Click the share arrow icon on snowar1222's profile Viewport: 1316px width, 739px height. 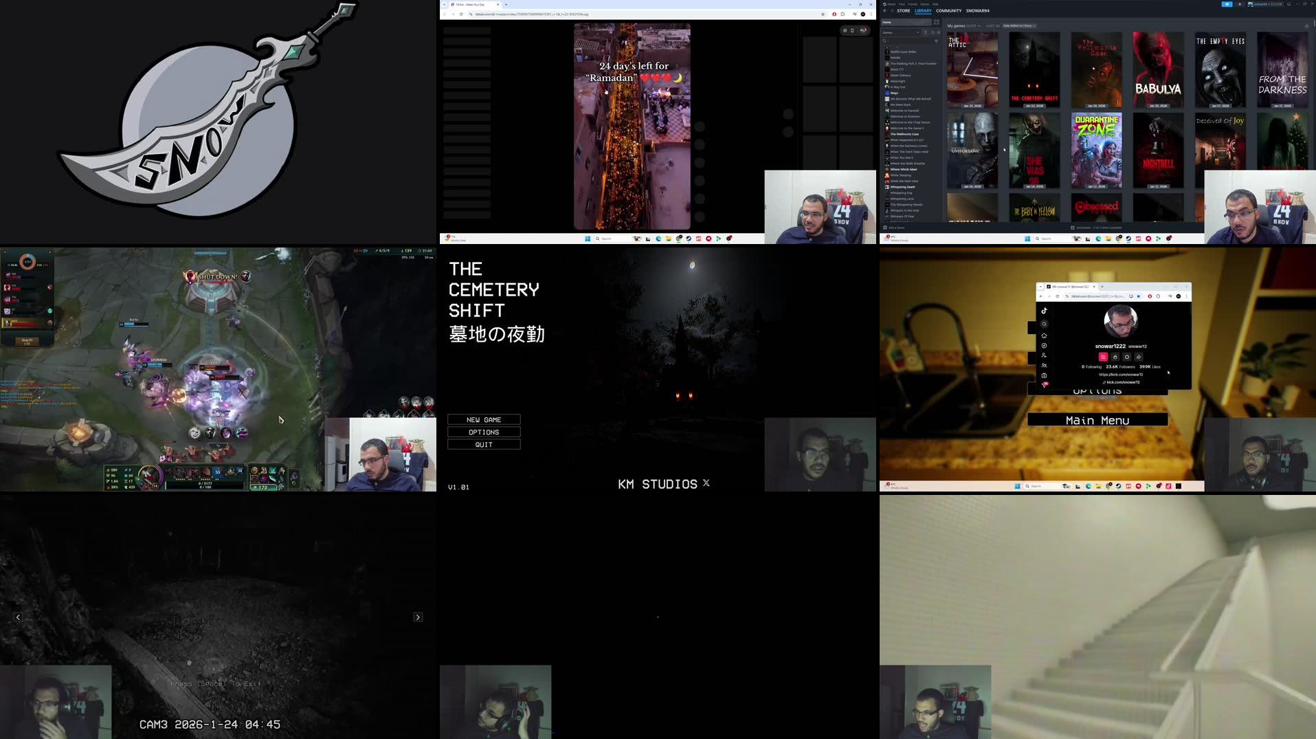pos(1139,357)
